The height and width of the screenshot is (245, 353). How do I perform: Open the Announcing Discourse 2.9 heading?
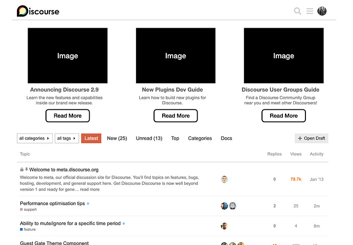click(64, 90)
